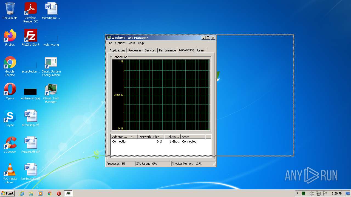Screen dimensions: 351x197
Task: Click the CPU Usage status entry
Action: click(153, 164)
